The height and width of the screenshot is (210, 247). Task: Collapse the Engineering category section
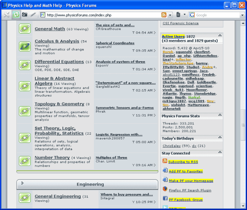click(x=22, y=183)
